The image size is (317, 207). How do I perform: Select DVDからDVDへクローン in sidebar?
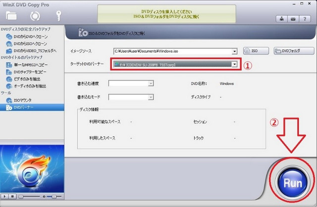pyautogui.click(x=31, y=37)
